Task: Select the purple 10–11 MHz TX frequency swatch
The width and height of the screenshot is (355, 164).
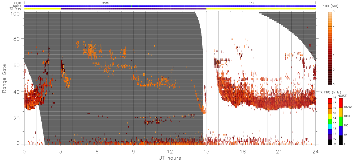Action: pos(330,137)
